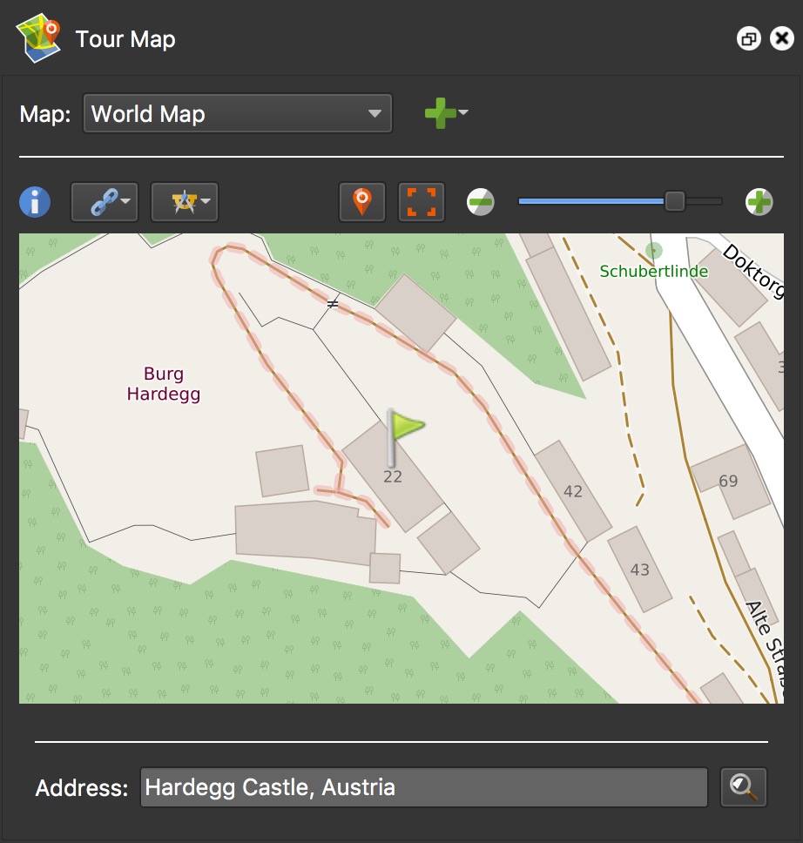Image resolution: width=803 pixels, height=843 pixels.
Task: Click the Schubertlinde label on the map
Action: pyautogui.click(x=653, y=272)
